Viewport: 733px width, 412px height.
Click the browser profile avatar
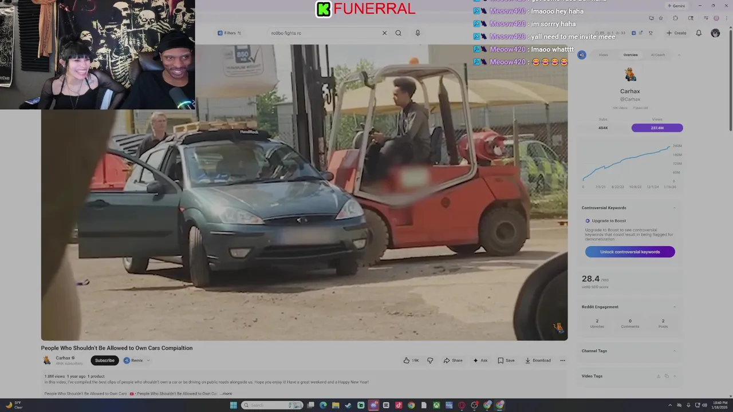click(716, 18)
